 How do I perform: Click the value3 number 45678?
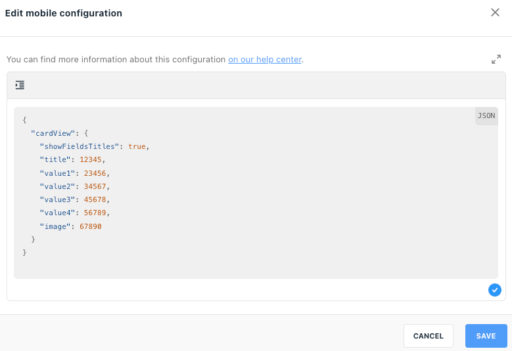point(95,199)
